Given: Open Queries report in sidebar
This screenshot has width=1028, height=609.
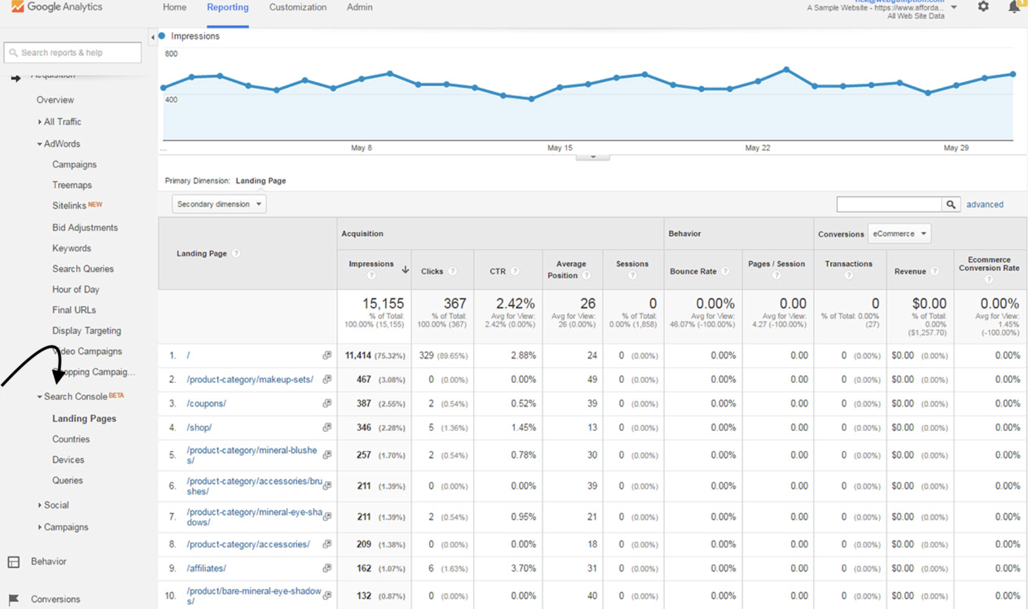Looking at the screenshot, I should tap(68, 480).
